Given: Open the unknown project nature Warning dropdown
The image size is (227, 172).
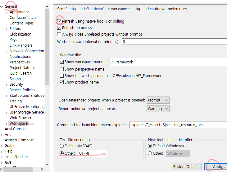Looking at the screenshot, I should [x=158, y=109].
